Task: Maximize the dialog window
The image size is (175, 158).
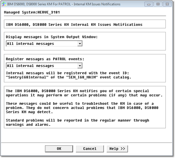Action: point(157,4)
